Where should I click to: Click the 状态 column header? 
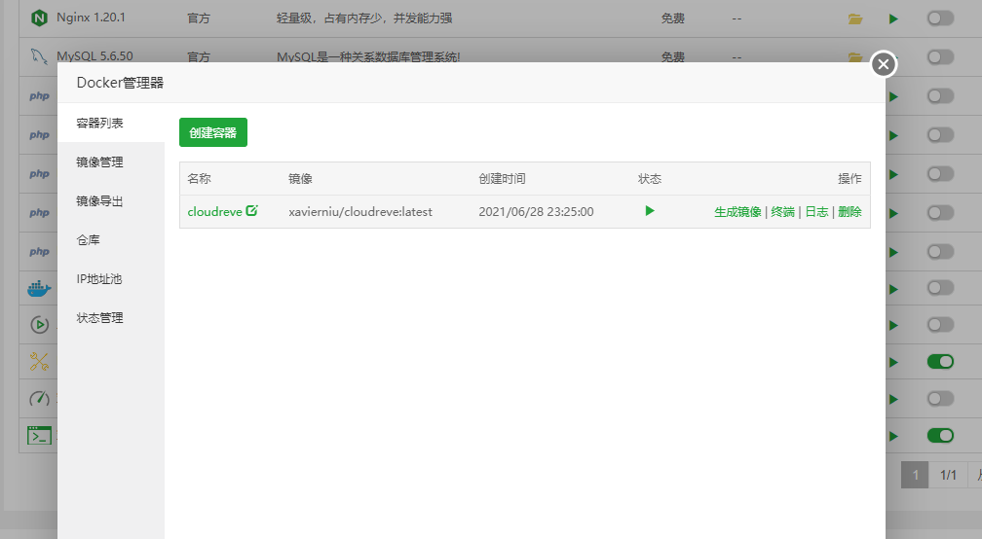point(650,179)
